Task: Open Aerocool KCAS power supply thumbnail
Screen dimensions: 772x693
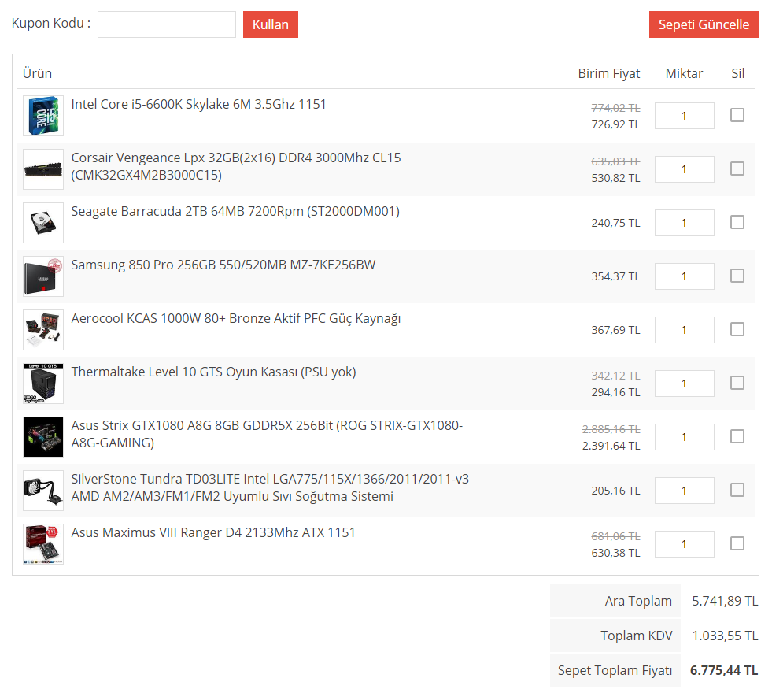Action: pos(43,330)
